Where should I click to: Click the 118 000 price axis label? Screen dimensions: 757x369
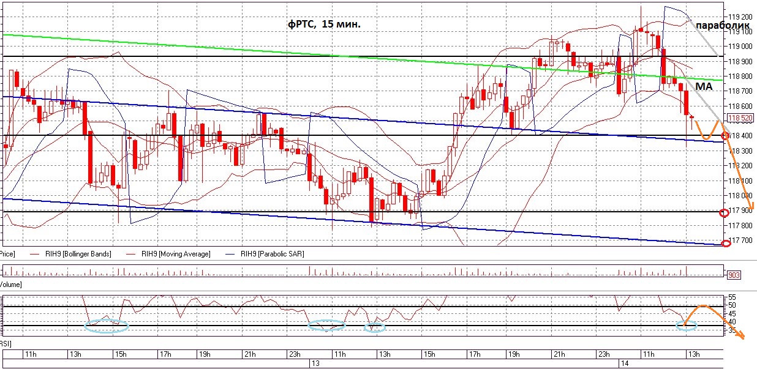pos(739,196)
